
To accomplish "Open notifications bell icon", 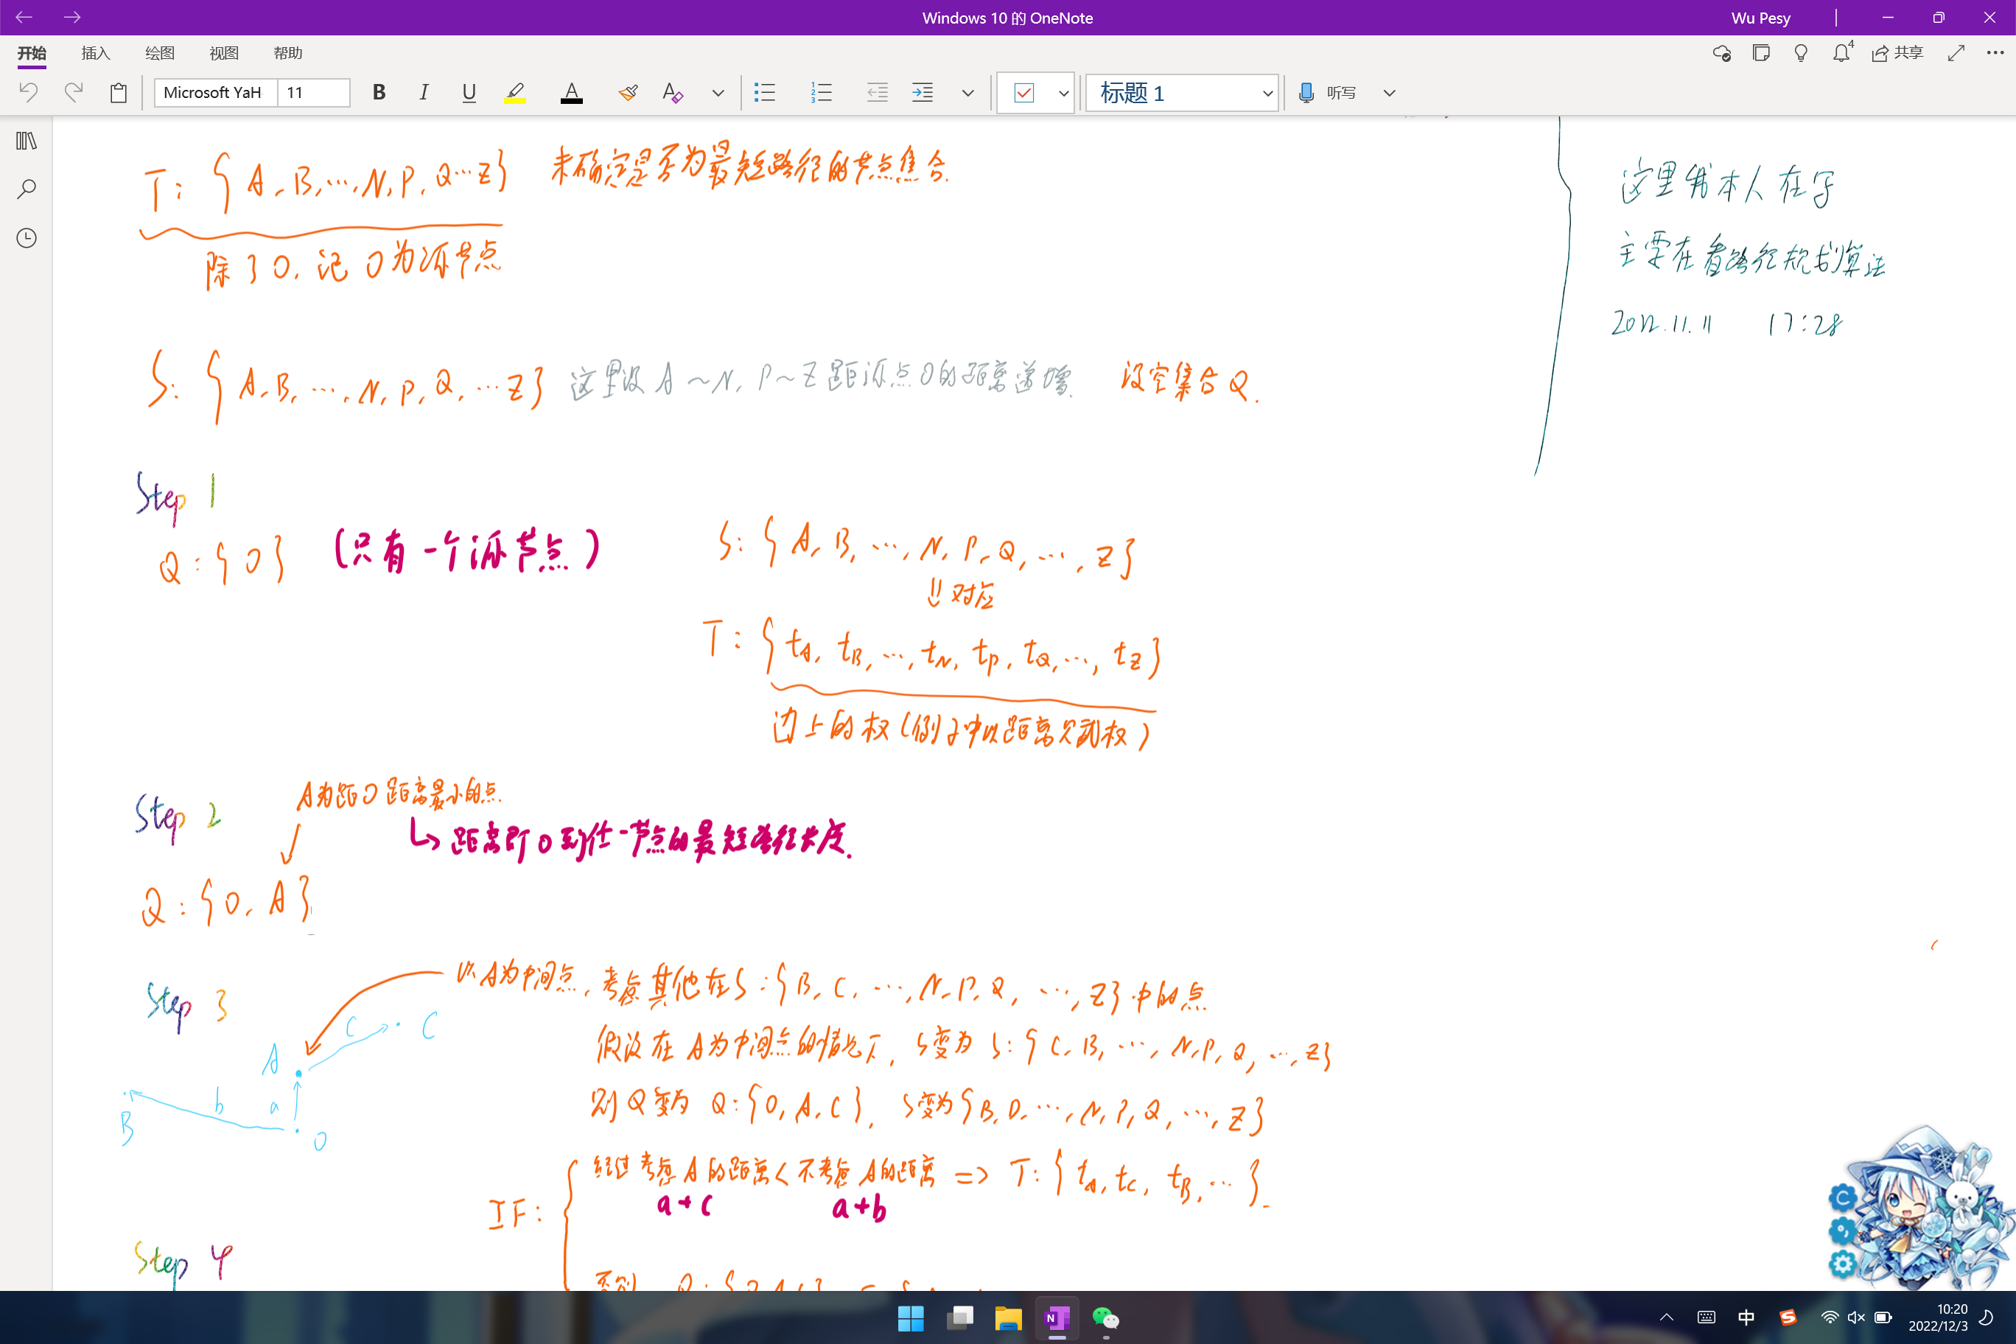I will coord(1841,53).
